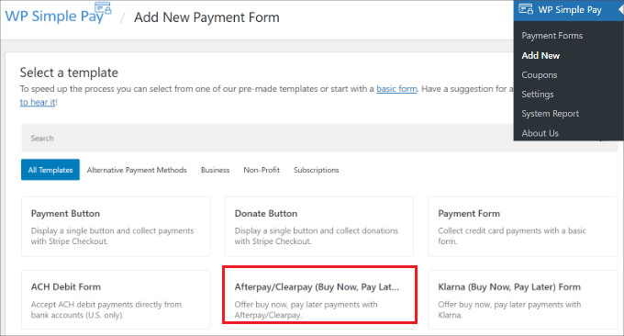
Task: Follow the basic form link
Action: pos(396,89)
